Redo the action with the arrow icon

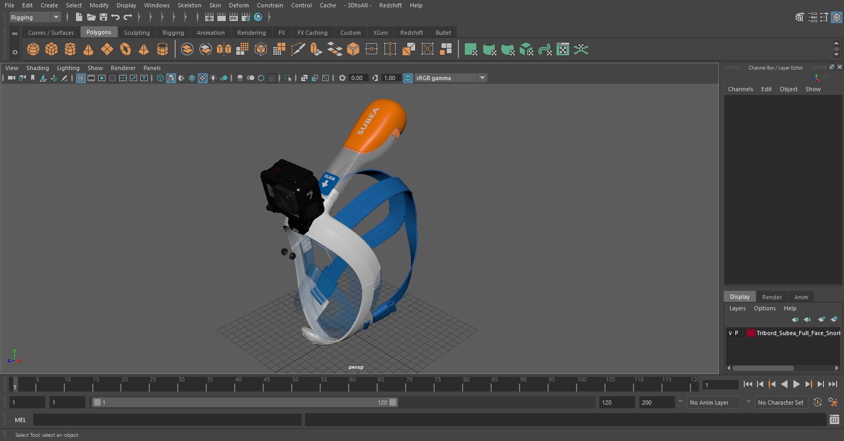pos(128,17)
